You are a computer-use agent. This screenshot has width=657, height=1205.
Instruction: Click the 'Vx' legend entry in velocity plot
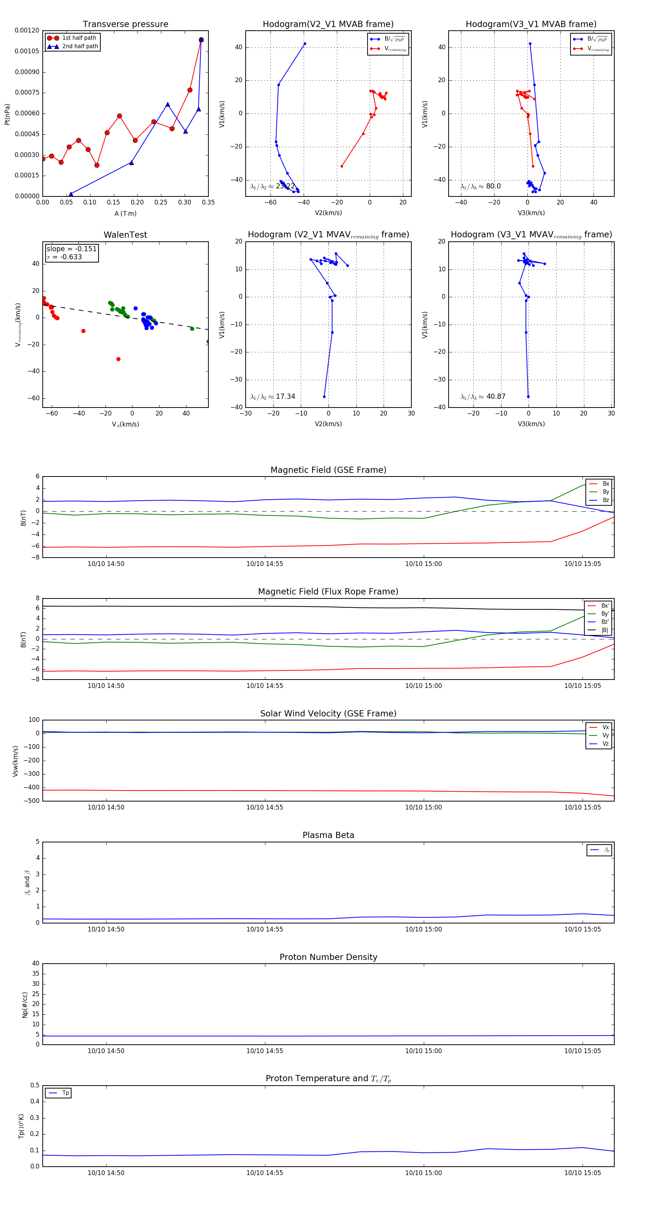[x=599, y=727]
